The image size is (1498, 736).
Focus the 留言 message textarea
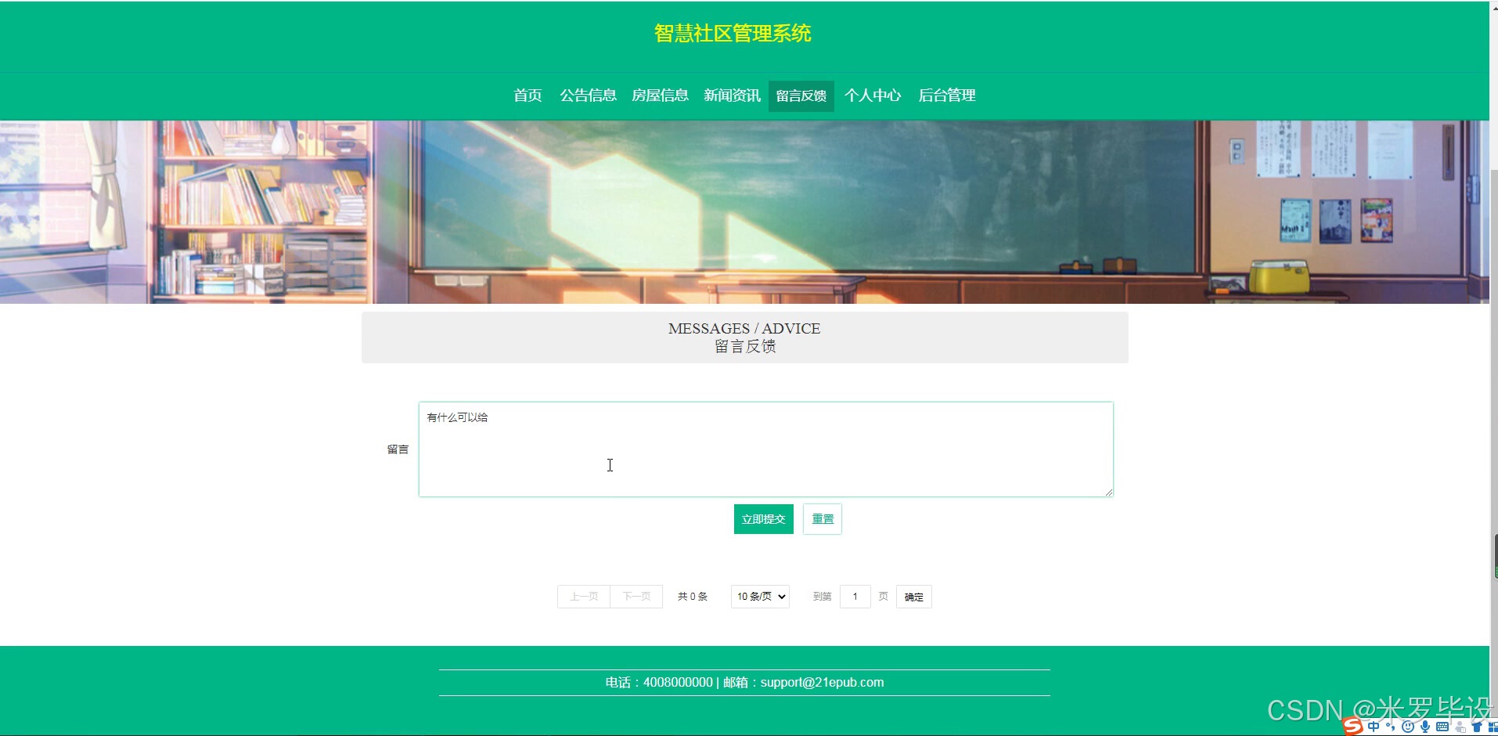point(766,449)
